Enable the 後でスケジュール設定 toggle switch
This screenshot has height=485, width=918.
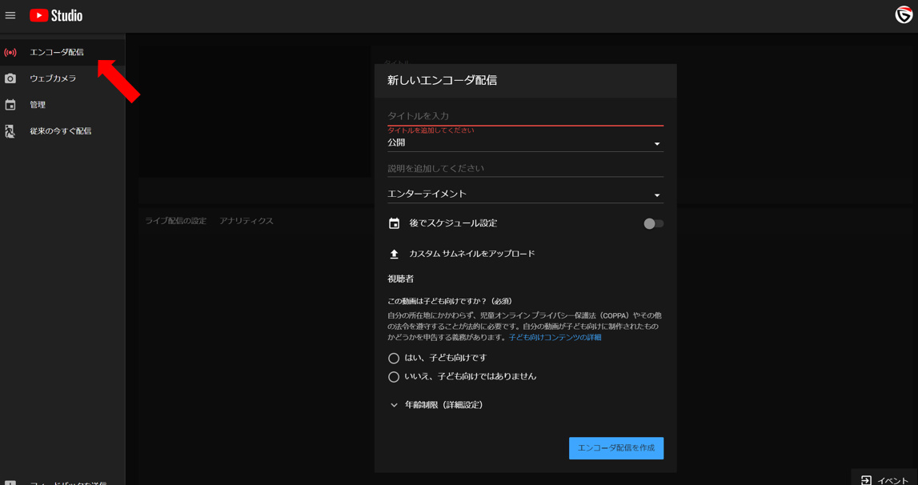tap(653, 224)
